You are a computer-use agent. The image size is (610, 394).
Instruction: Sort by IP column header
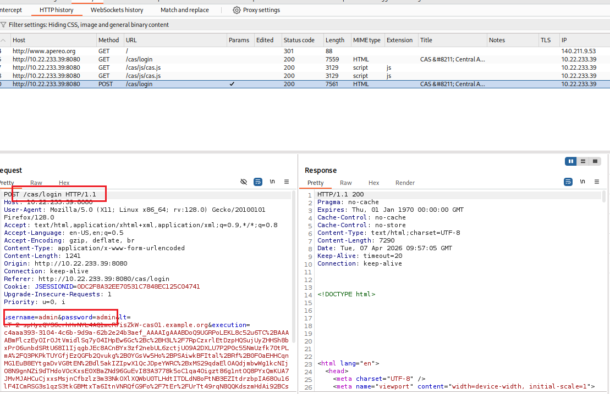(x=585, y=41)
